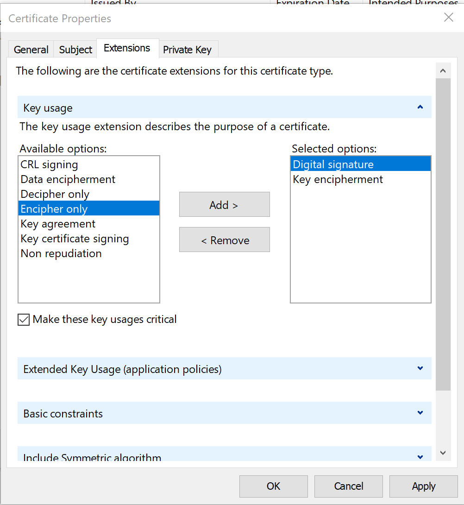
Task: Select CRL signing in available options
Action: point(49,164)
